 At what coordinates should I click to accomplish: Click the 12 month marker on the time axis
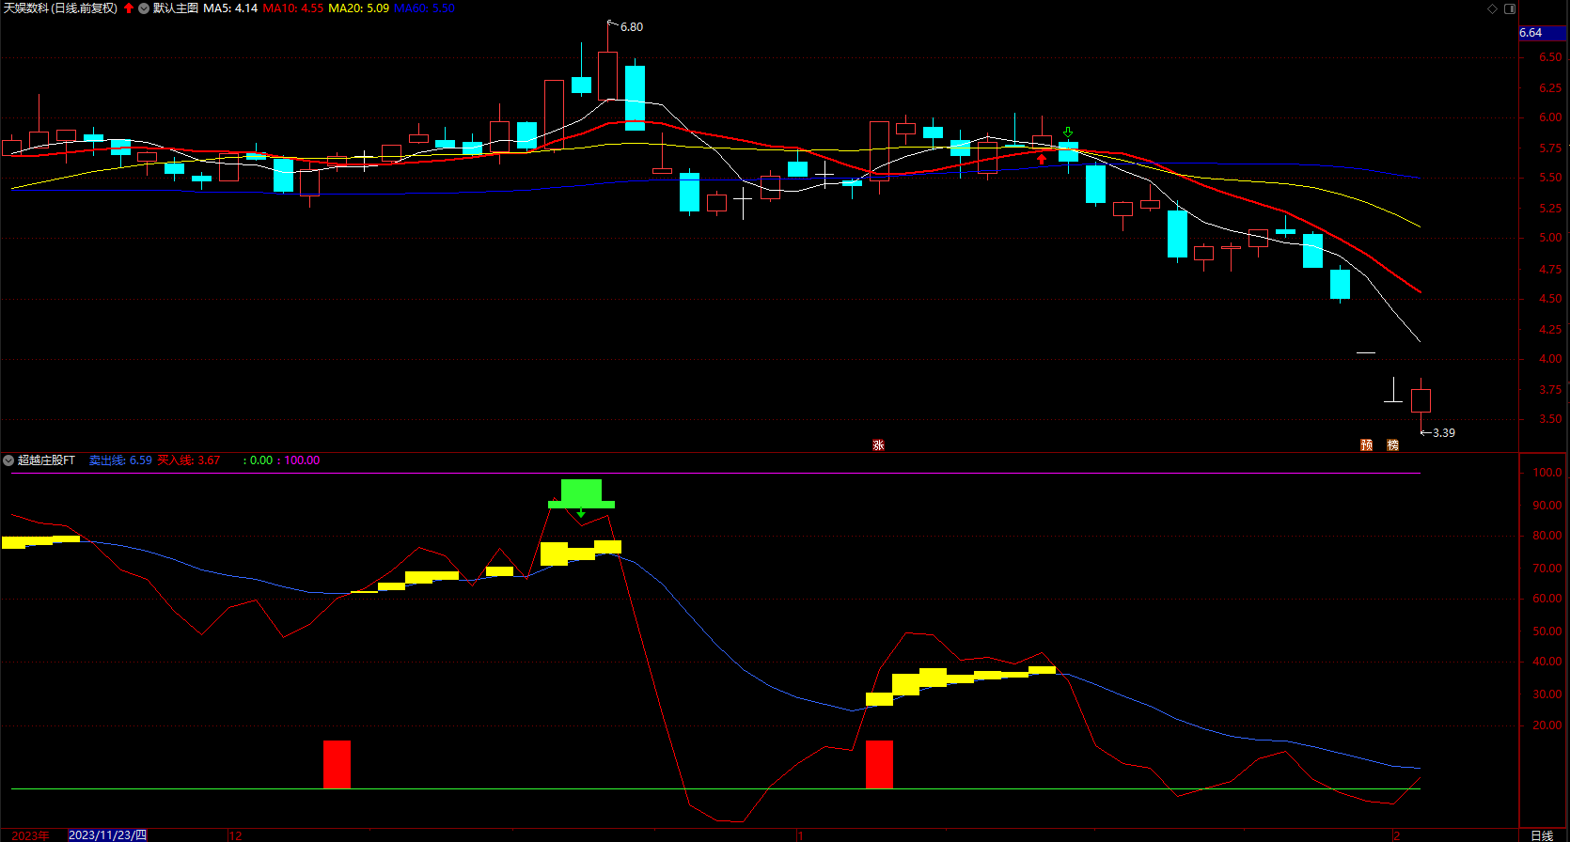235,835
